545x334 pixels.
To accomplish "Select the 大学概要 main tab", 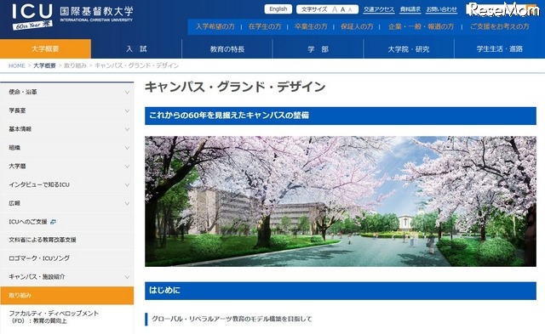I will tap(45, 49).
